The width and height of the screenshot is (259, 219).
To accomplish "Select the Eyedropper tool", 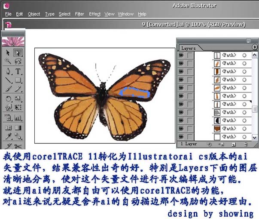I will pyautogui.click(x=8, y=136).
